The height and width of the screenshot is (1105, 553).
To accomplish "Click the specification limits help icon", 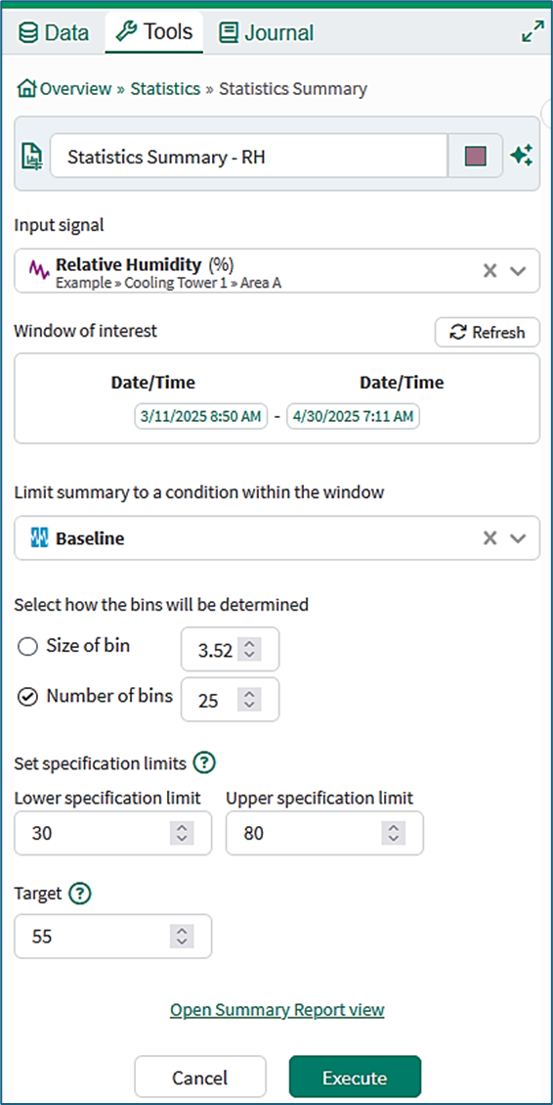I will [x=204, y=762].
